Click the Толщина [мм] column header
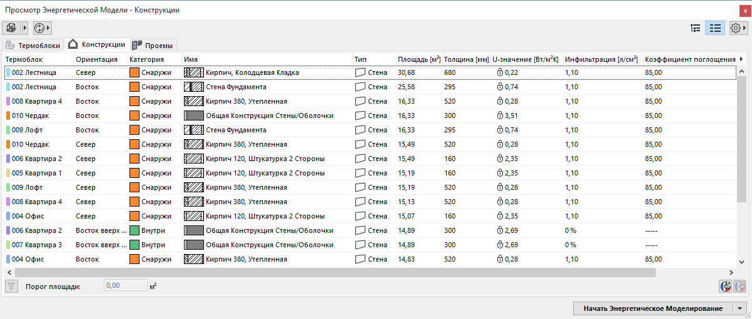 click(x=466, y=59)
